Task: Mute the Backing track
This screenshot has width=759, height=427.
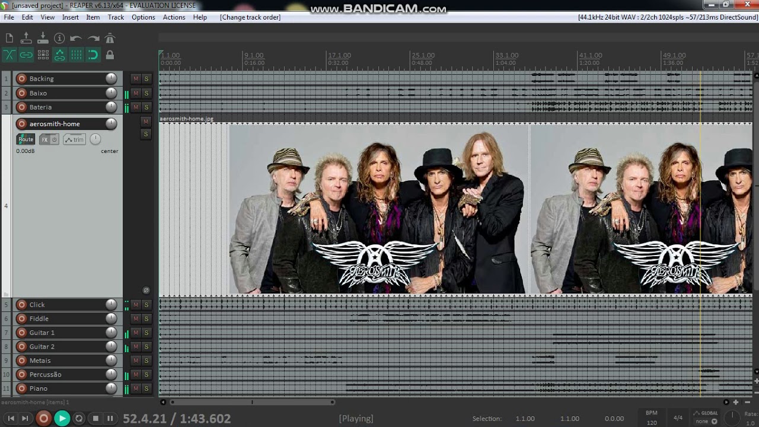Action: (136, 78)
